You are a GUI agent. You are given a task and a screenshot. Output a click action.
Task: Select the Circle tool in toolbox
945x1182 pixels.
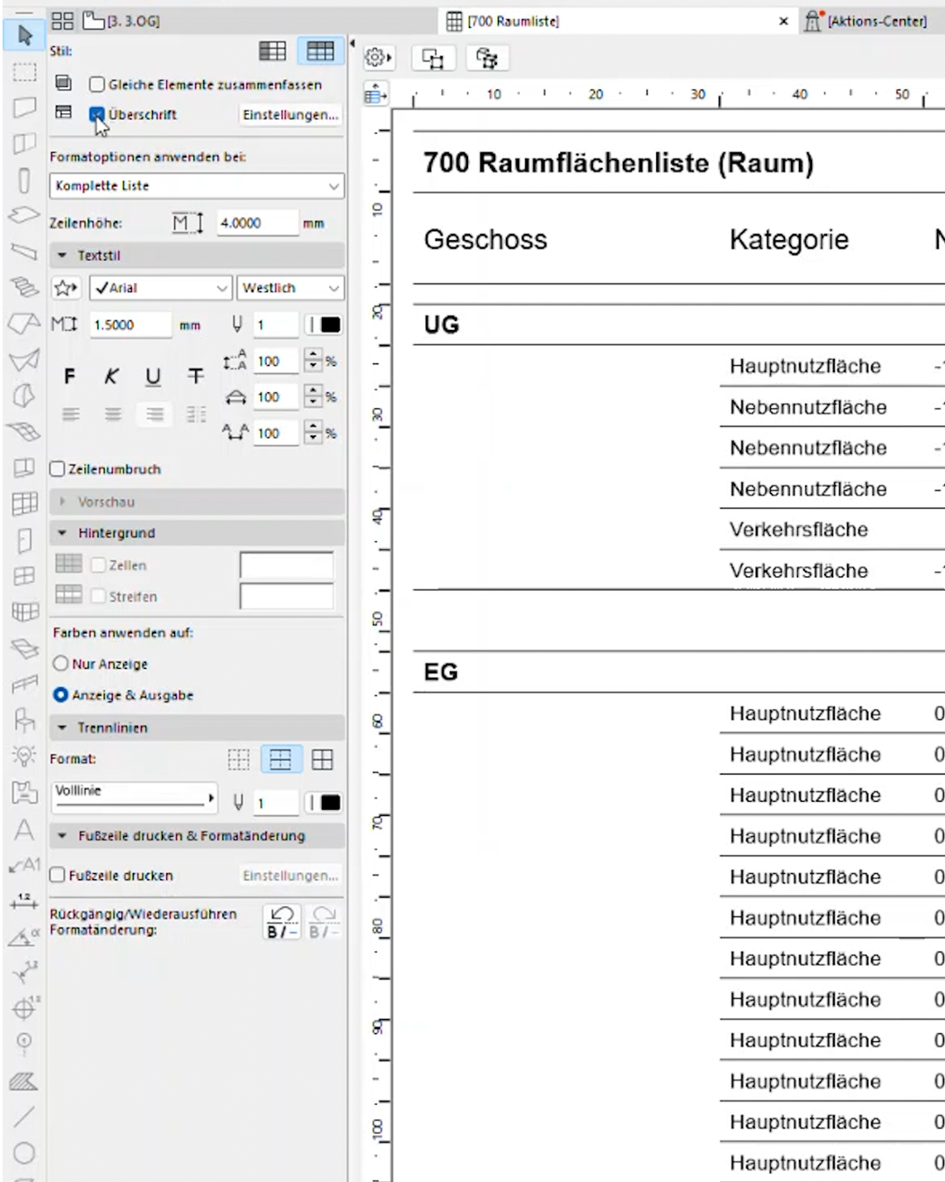24,1152
